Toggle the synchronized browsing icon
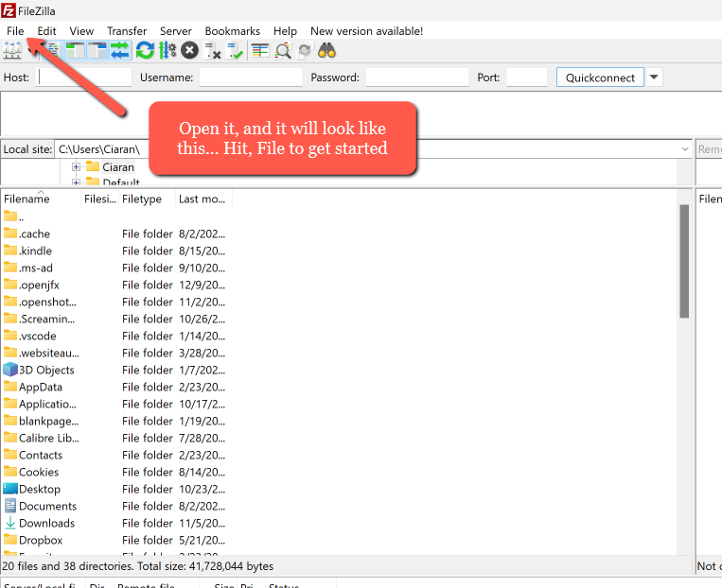 click(305, 50)
